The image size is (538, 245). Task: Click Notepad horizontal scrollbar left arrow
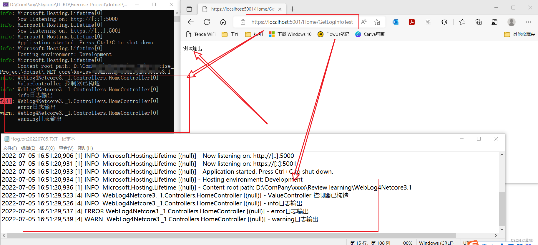4,235
